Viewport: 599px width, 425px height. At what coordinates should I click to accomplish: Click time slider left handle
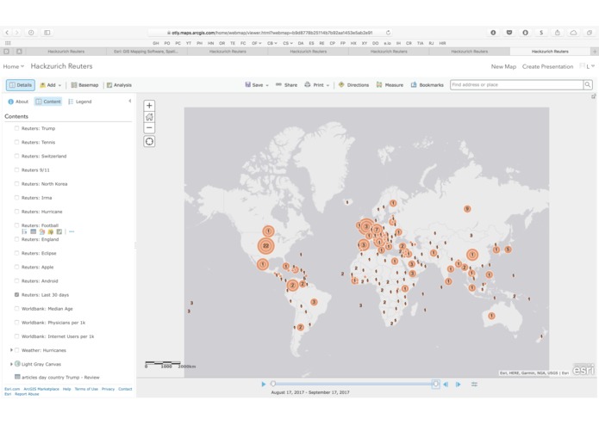pyautogui.click(x=272, y=384)
